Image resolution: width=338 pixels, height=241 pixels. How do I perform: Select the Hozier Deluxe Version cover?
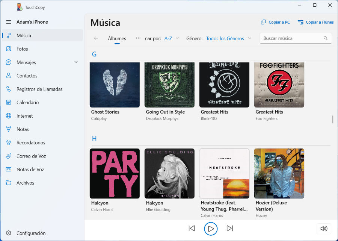pos(279,173)
